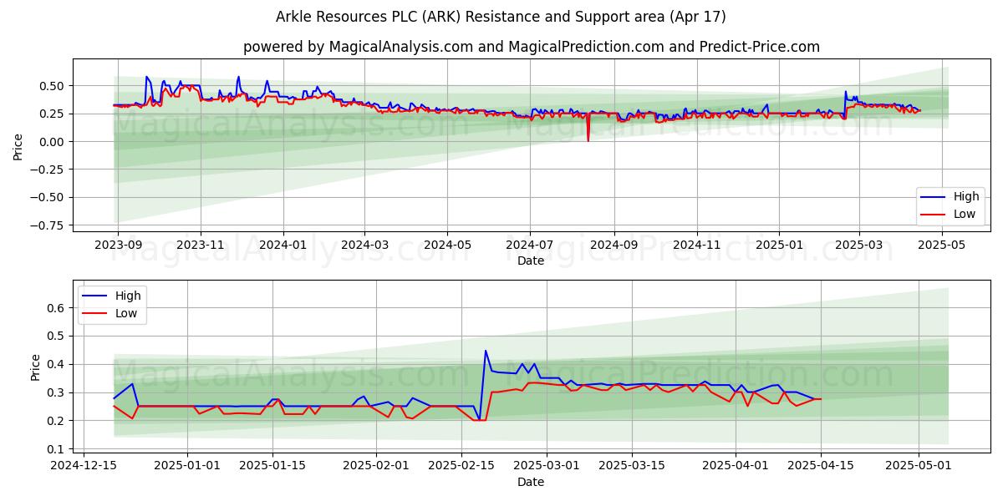Click 'High' in the top chart legend

(x=966, y=197)
